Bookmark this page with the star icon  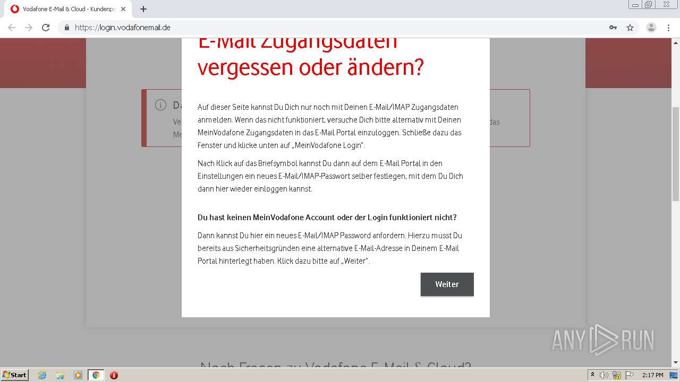pyautogui.click(x=630, y=28)
